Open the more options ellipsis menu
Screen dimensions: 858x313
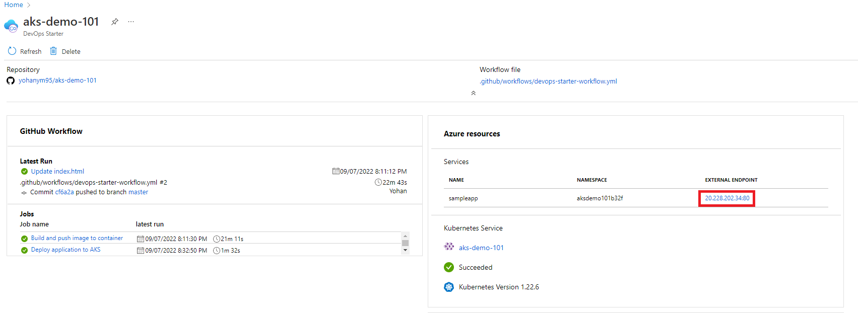tap(131, 22)
